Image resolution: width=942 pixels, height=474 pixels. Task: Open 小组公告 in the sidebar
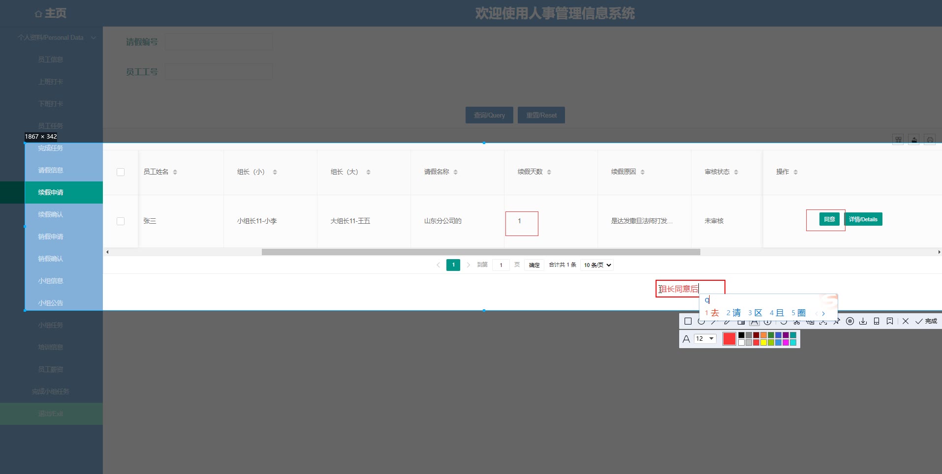pos(51,303)
